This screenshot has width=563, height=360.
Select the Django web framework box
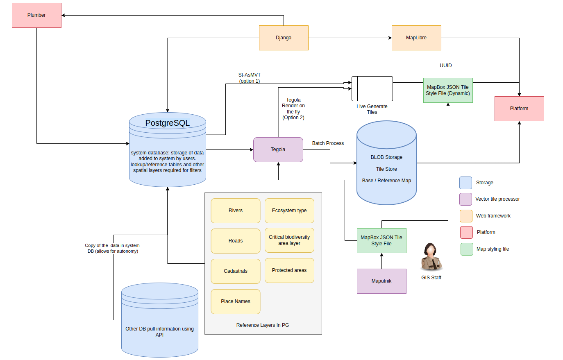pyautogui.click(x=284, y=38)
